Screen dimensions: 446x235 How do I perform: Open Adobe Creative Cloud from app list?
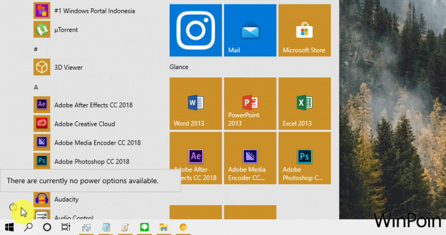[x=75, y=124]
